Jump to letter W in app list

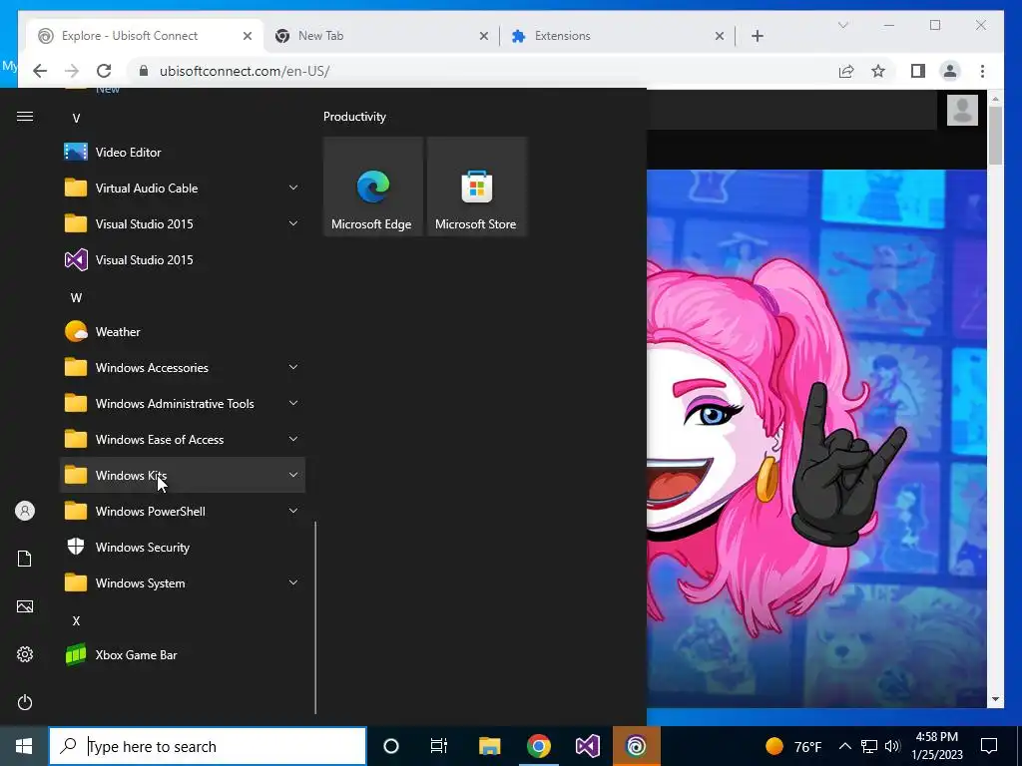[x=76, y=297]
